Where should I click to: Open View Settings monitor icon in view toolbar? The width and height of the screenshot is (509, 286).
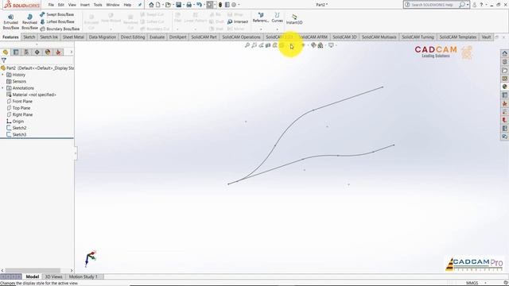[x=331, y=45]
